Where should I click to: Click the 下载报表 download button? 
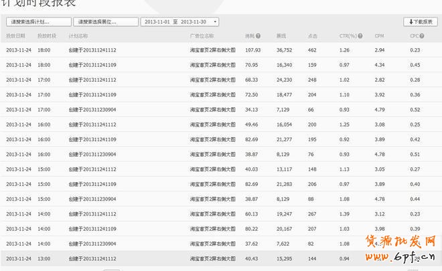pos(420,22)
